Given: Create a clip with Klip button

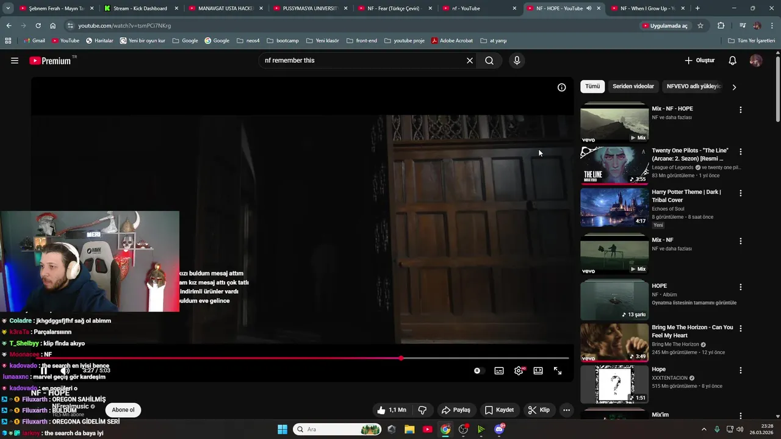Looking at the screenshot, I should point(539,410).
